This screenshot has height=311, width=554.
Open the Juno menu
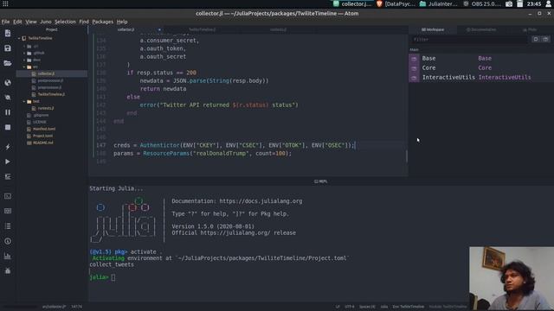[46, 22]
